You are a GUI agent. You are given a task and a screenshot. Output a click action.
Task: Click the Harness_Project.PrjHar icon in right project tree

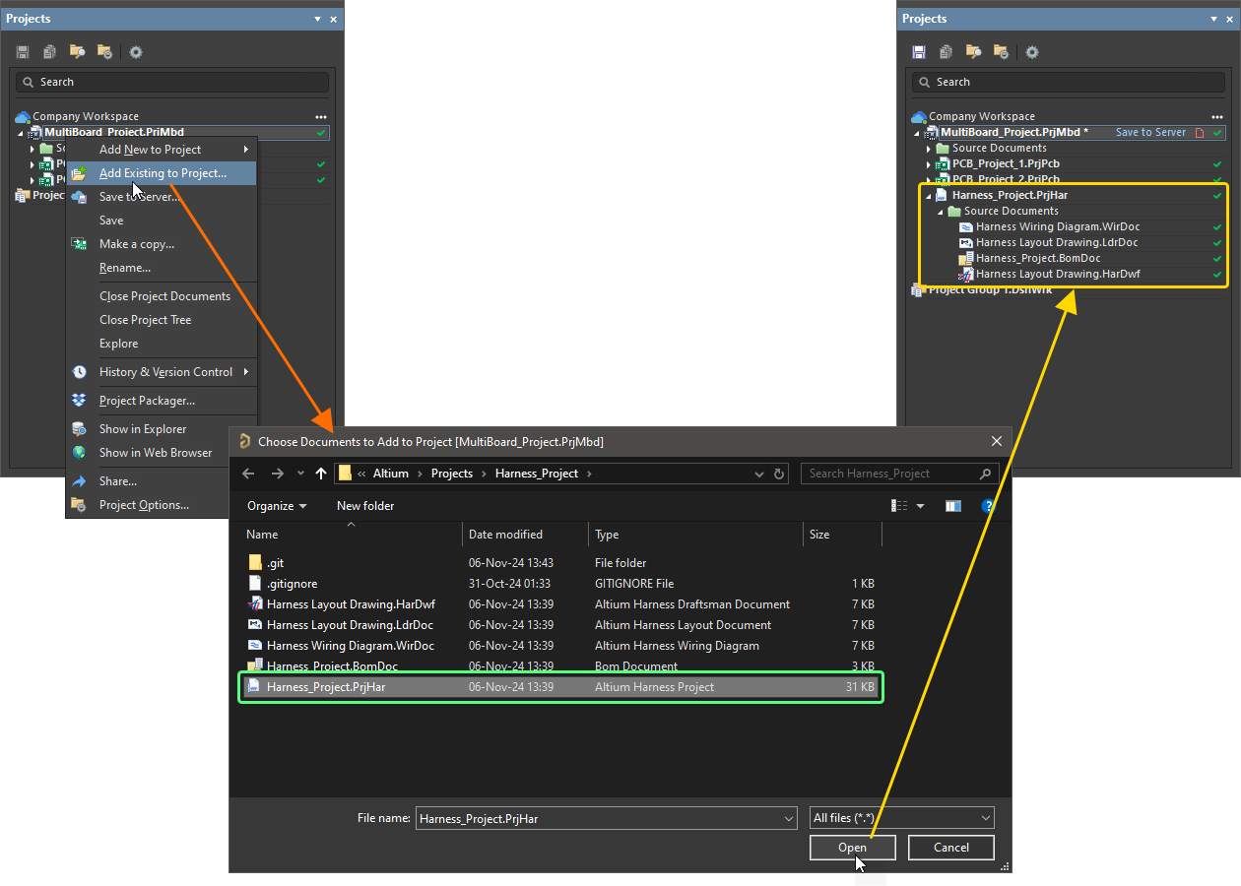pyautogui.click(x=942, y=195)
